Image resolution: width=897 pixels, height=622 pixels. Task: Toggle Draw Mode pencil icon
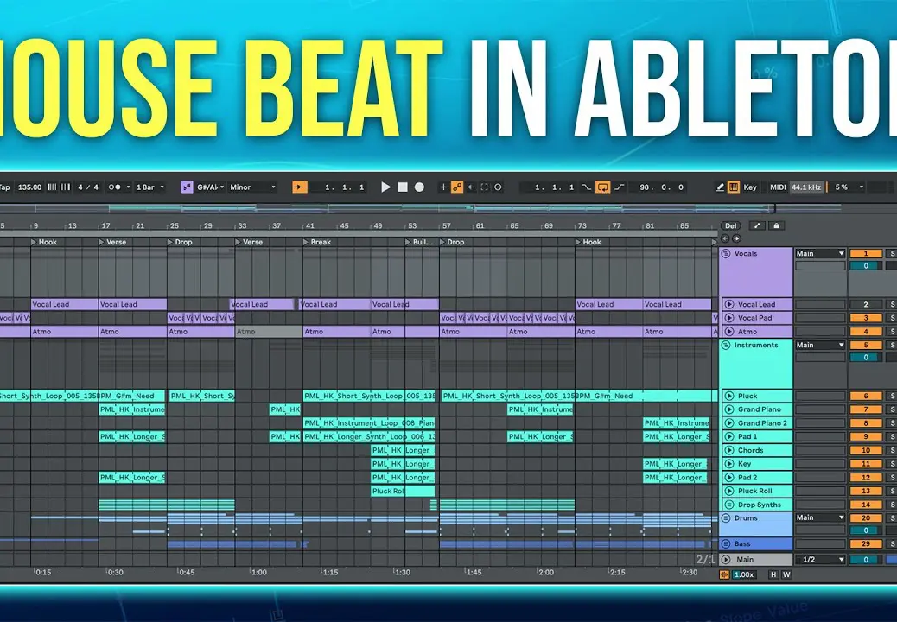(720, 187)
